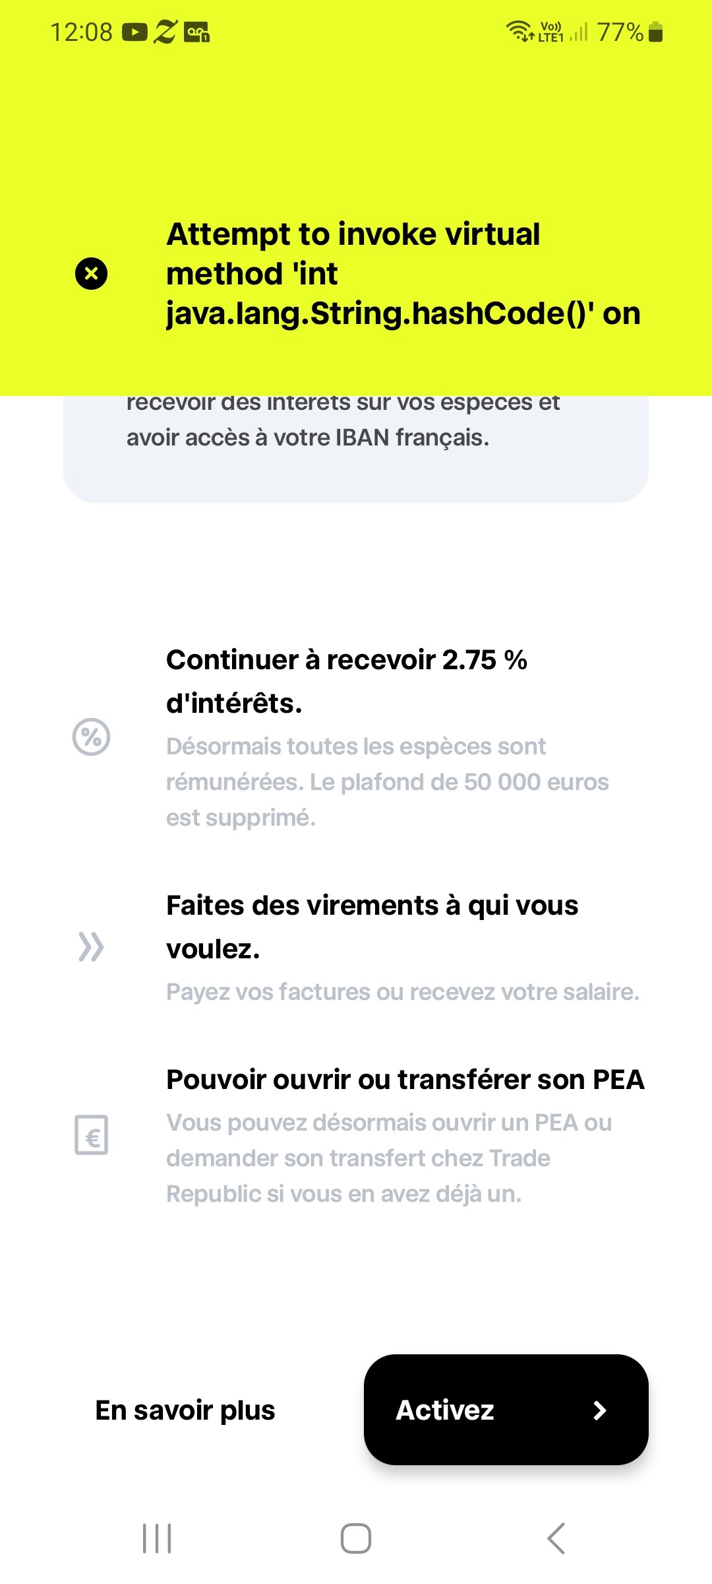Tap the YouTube notification status icon
The width and height of the screenshot is (712, 1584).
(134, 32)
